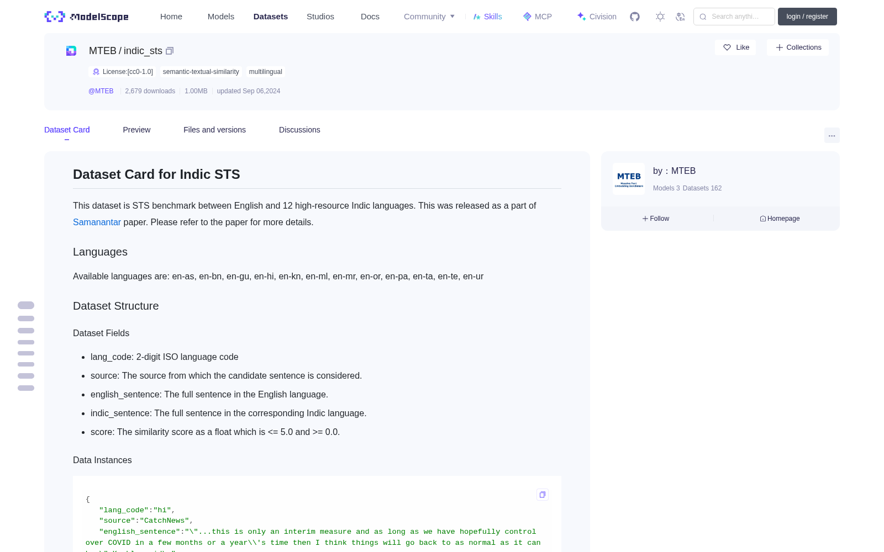Jump using the first outline marker
This screenshot has height=552, width=884.
[x=26, y=305]
